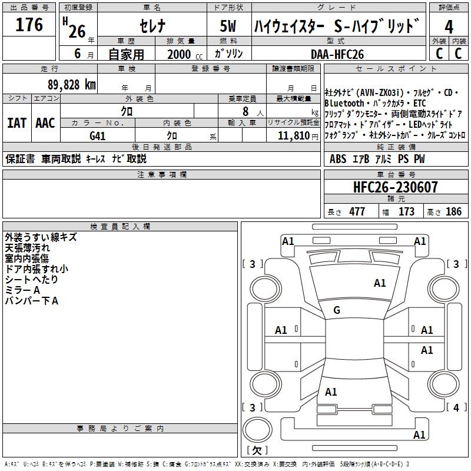Image resolution: width=471 pixels, height=471 pixels.
Task: Select the displacement 2000 cc
Action: tap(185, 54)
